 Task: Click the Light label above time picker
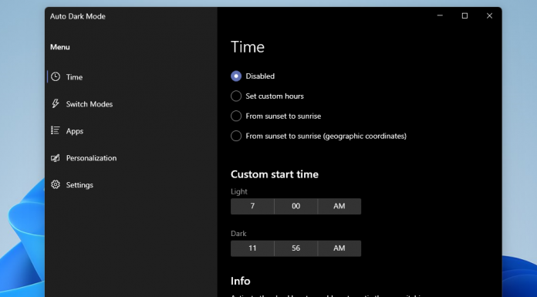coord(239,191)
